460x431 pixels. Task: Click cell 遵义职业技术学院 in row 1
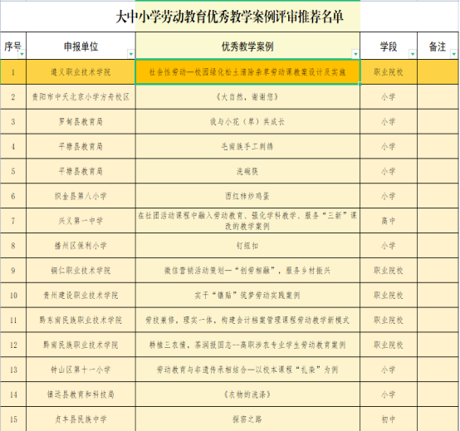(81, 72)
